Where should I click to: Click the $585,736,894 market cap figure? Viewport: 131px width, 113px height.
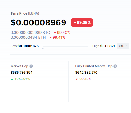tap(22, 73)
